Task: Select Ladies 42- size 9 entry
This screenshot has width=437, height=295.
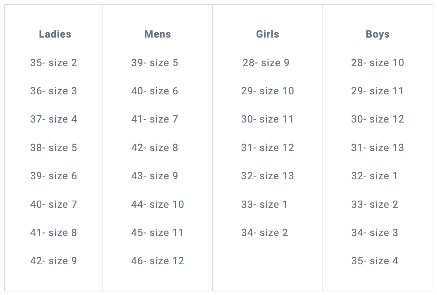Action: pyautogui.click(x=54, y=261)
